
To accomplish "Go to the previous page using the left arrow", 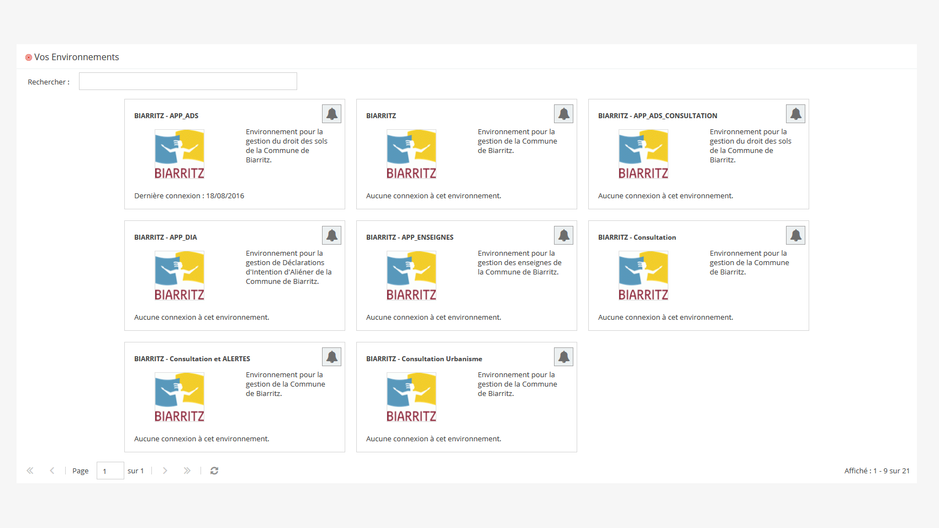I will (52, 471).
